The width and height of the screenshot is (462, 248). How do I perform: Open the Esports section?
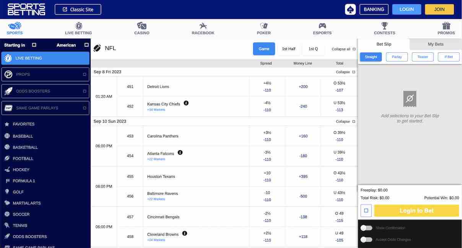pos(322,27)
